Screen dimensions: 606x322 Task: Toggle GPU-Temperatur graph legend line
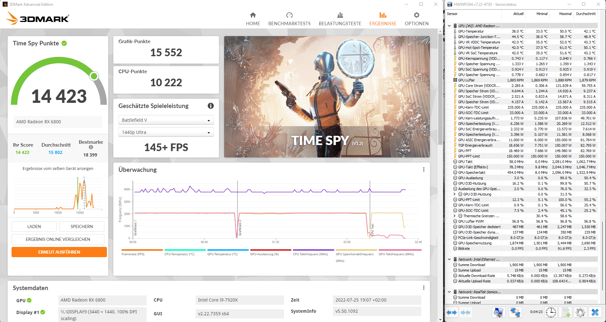coord(222,254)
